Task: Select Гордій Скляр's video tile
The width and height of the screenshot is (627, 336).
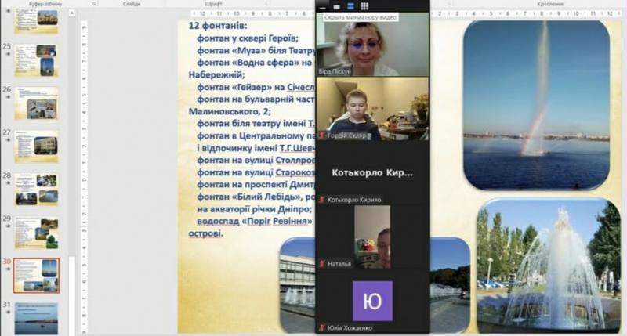Action: [x=372, y=108]
